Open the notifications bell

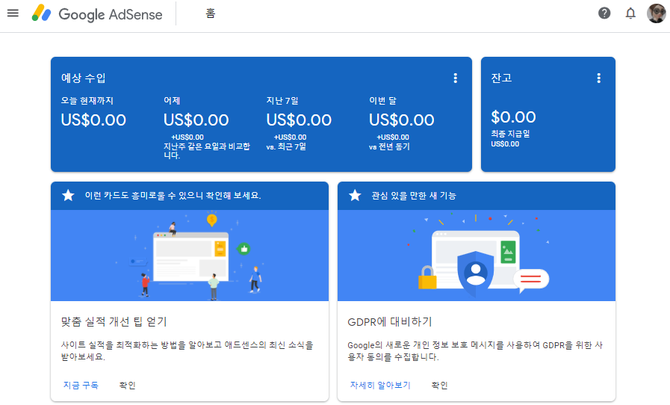[x=630, y=13]
